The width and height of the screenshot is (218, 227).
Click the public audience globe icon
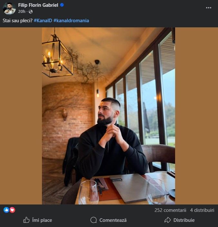pos(31,12)
